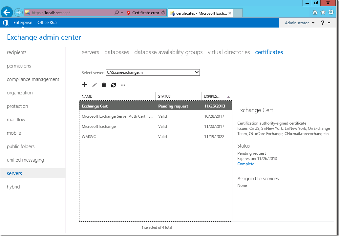
Task: Click the Office logo icon
Action: pos(5,23)
